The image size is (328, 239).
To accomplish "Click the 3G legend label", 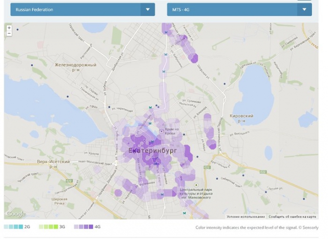I will [62, 227].
